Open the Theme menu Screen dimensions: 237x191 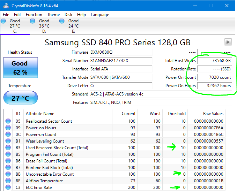click(53, 15)
